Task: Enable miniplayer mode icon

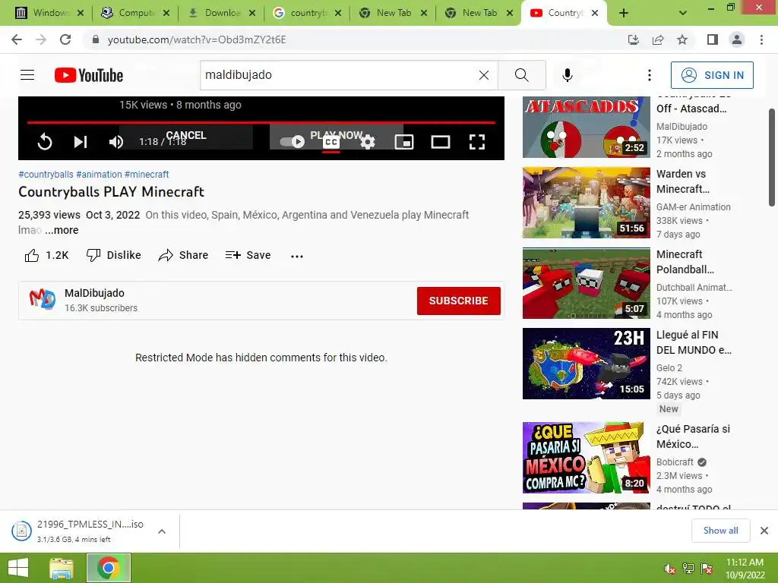Action: coord(404,142)
